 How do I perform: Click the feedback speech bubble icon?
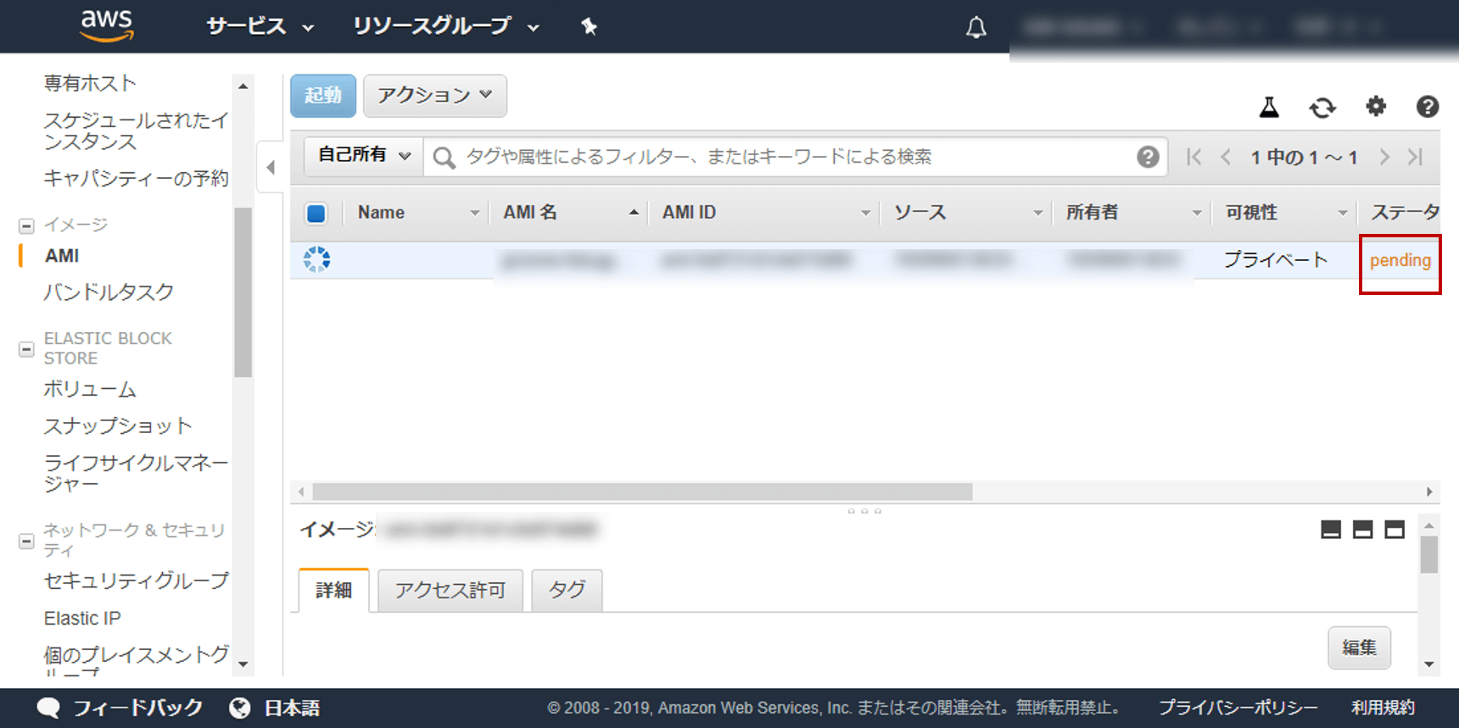(x=48, y=708)
